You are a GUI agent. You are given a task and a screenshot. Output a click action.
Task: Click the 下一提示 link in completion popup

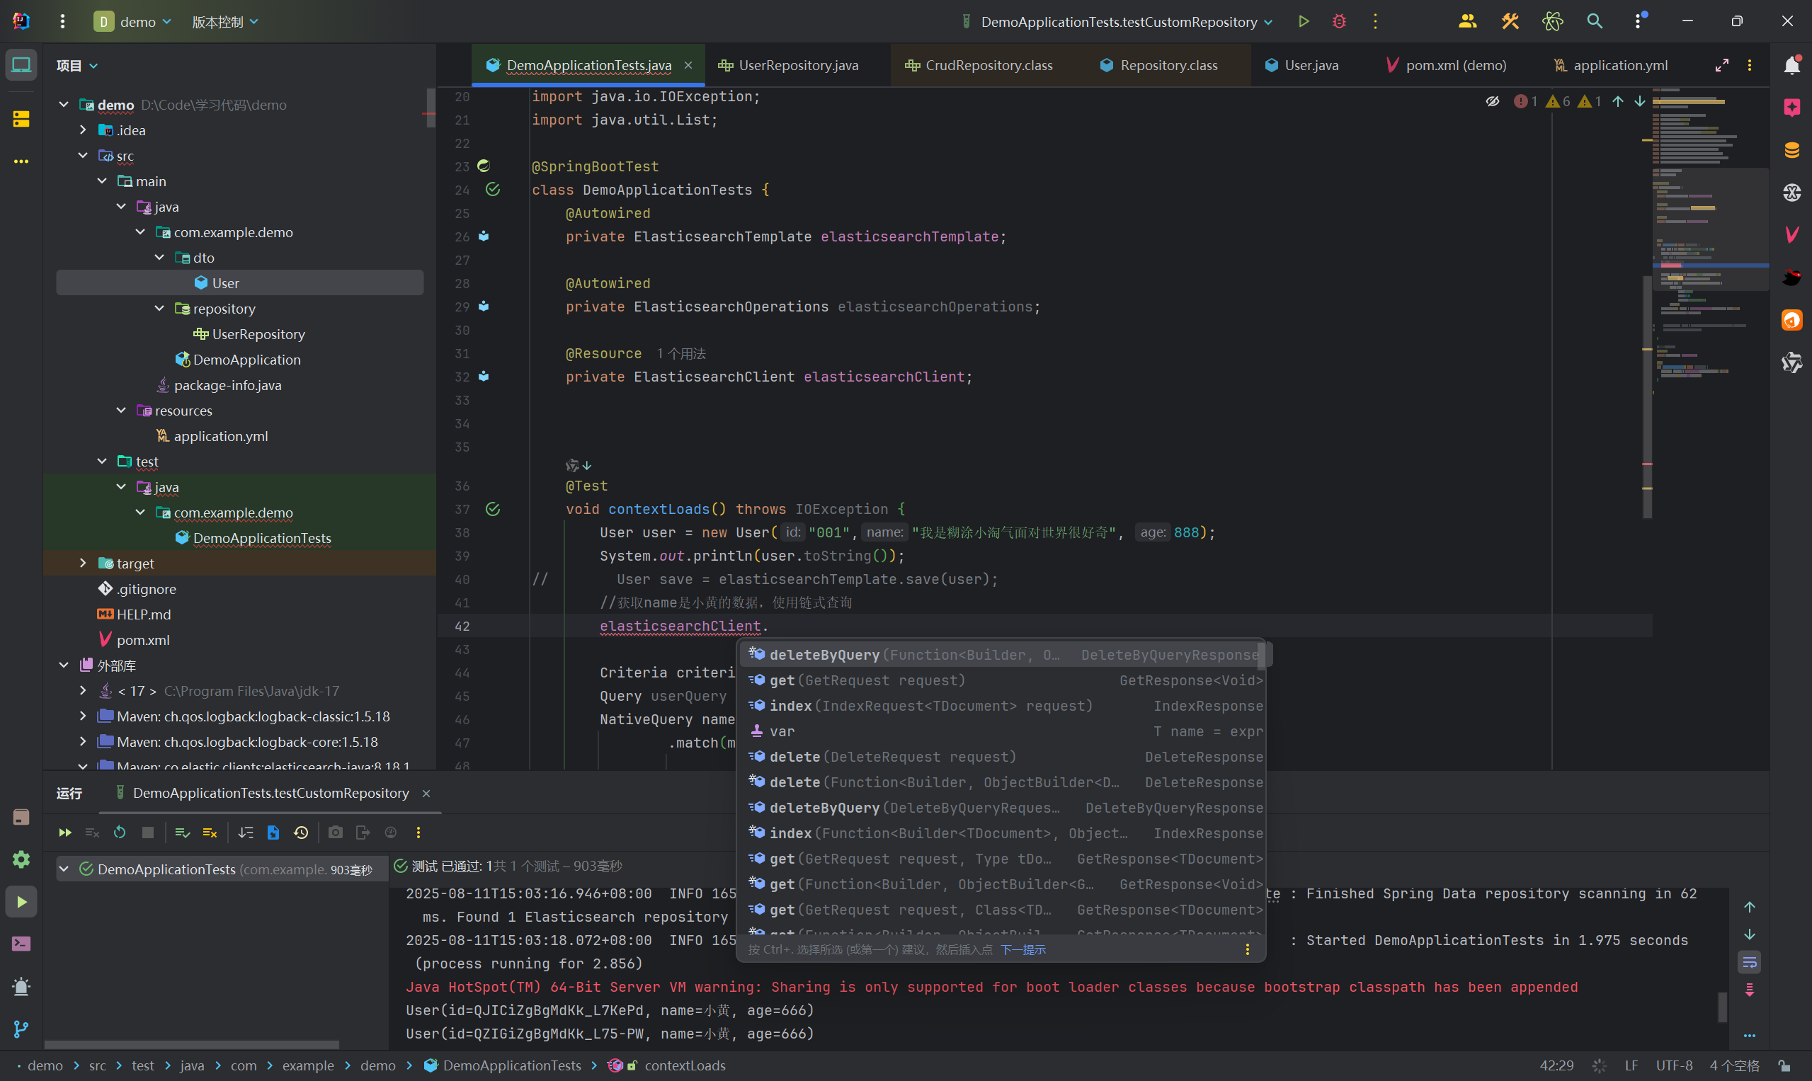(1022, 950)
